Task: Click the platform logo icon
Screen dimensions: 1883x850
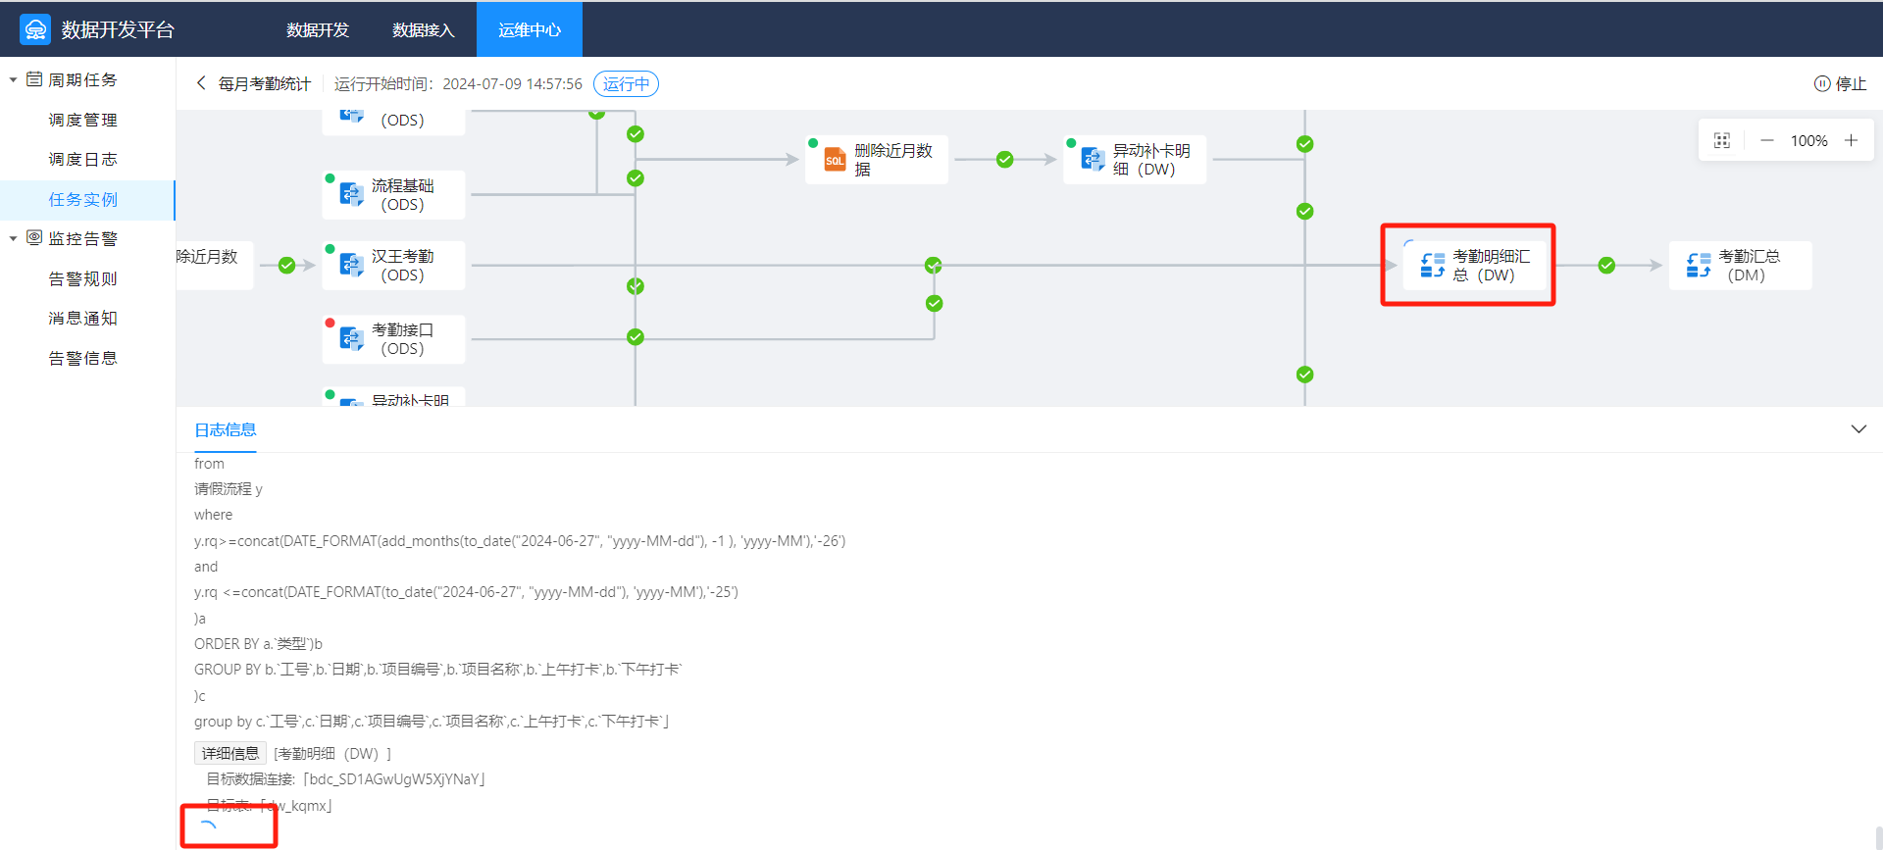Action: 35,29
